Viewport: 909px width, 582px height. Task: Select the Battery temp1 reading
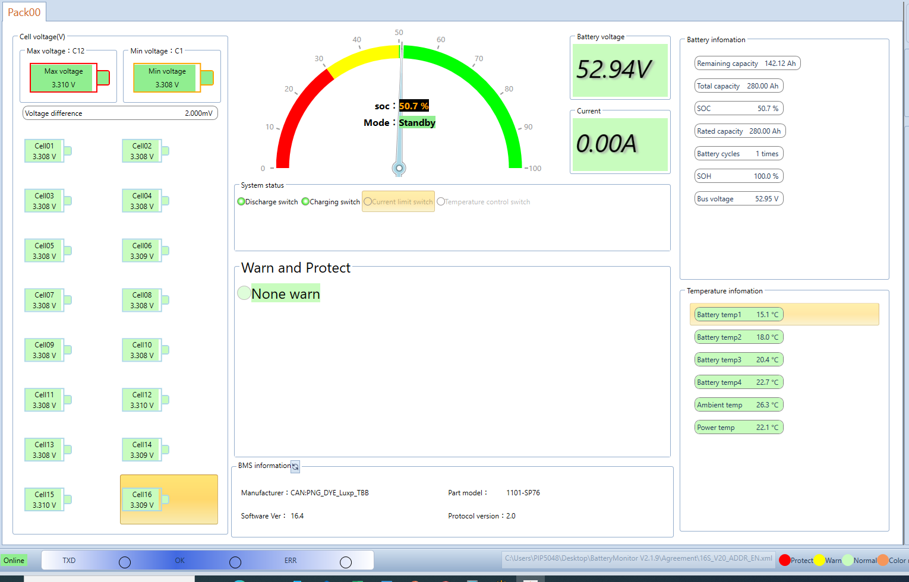coord(738,315)
